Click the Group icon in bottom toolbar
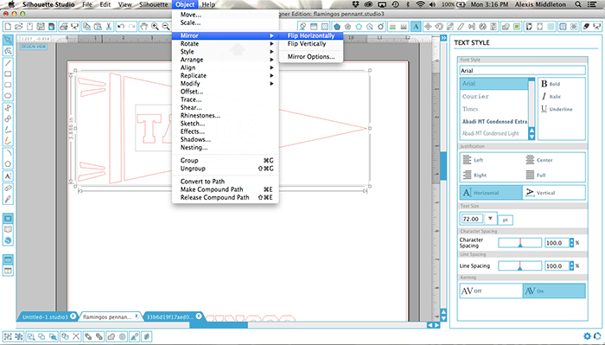 (8, 336)
